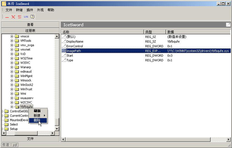Select the WinMgmt folder icon

(17, 76)
